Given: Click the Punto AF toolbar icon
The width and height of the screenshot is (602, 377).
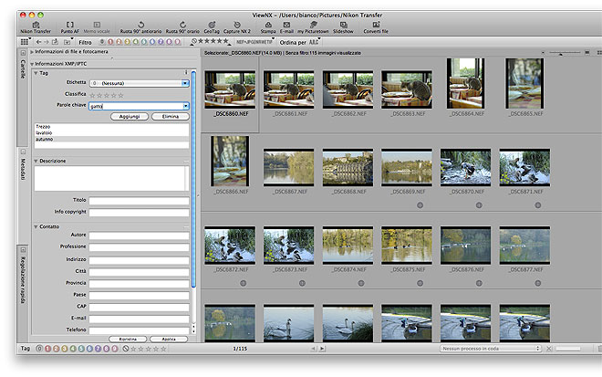Looking at the screenshot, I should pyautogui.click(x=71, y=25).
